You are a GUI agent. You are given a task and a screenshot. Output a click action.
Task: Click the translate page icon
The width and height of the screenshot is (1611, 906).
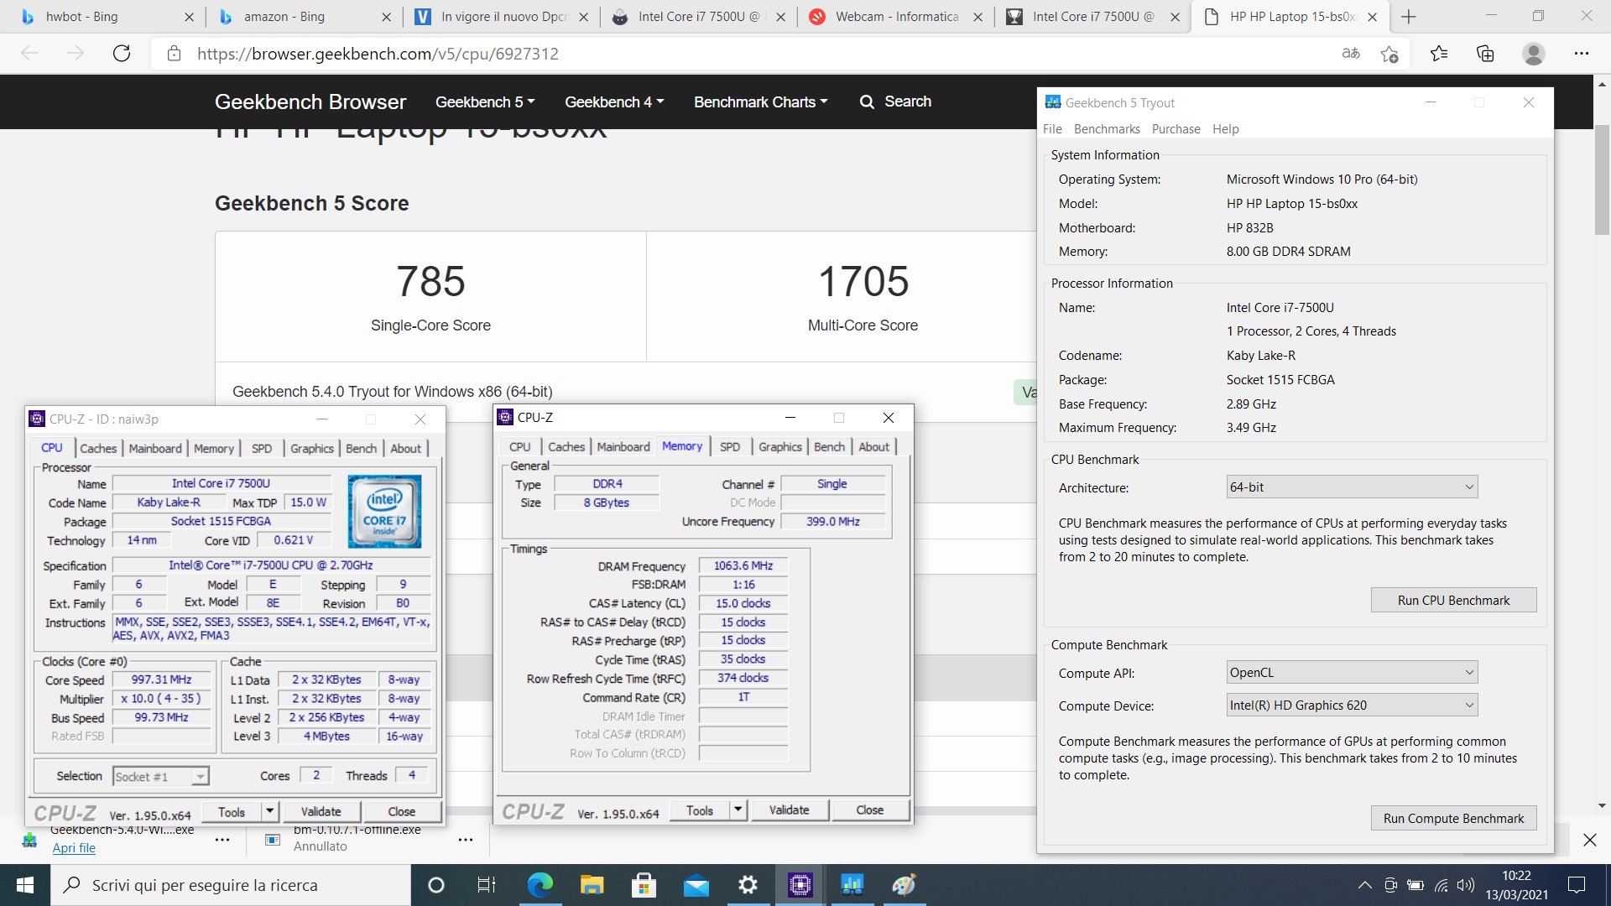[x=1351, y=54]
